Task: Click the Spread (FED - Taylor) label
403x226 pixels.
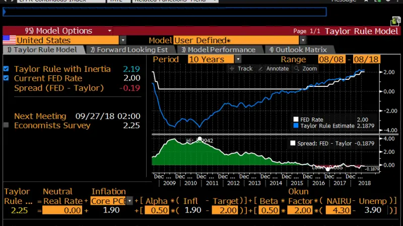Action: point(59,88)
